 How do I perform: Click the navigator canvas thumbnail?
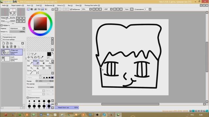[x=13, y=12]
